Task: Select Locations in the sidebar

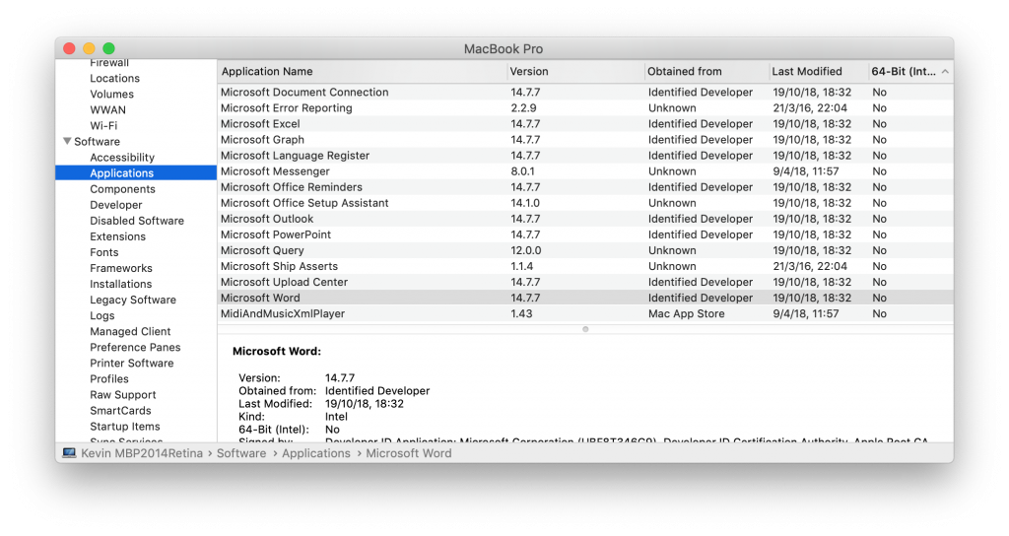Action: click(x=114, y=78)
